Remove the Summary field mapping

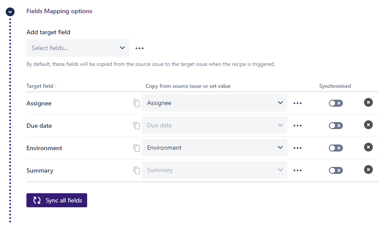[x=368, y=170]
